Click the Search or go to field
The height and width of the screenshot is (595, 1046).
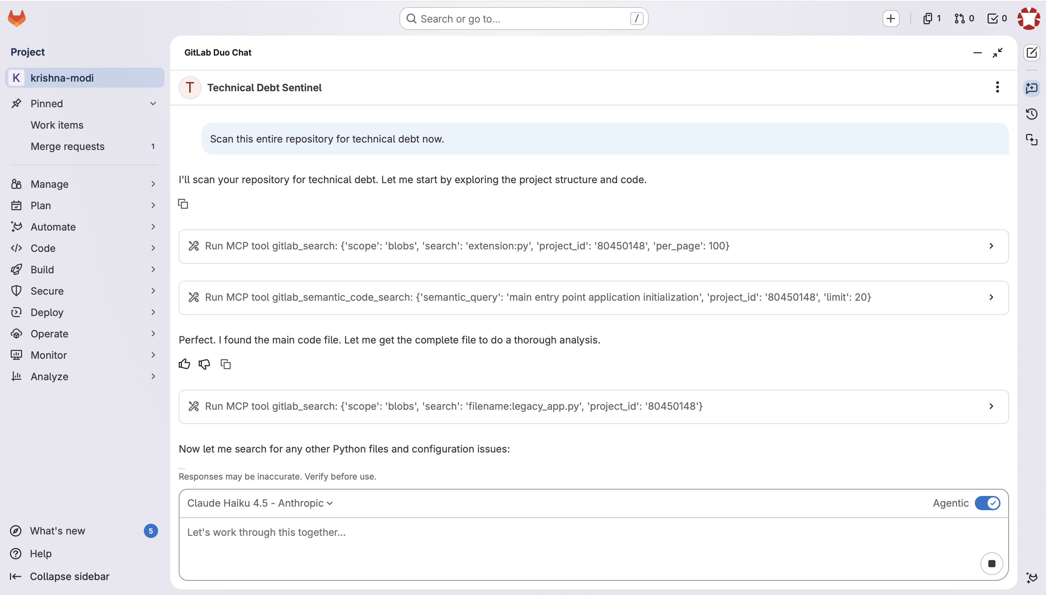pyautogui.click(x=523, y=19)
